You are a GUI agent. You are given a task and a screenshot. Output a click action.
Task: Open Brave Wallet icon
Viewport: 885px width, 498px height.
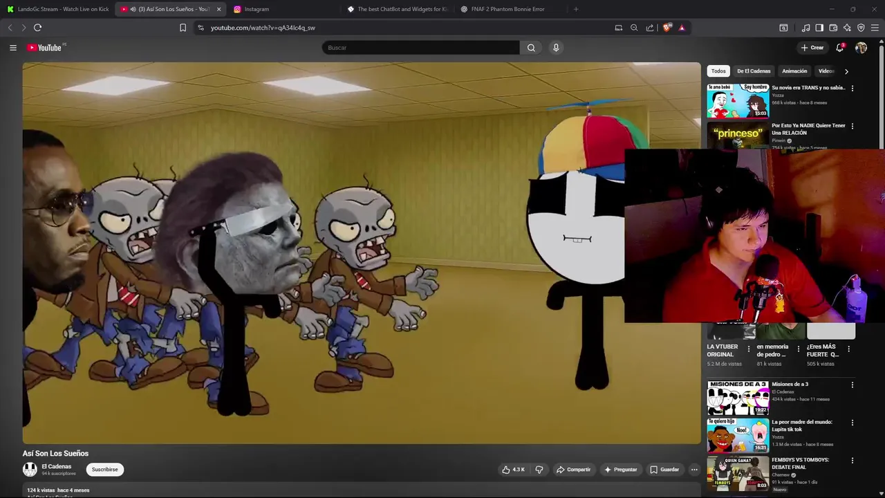tap(833, 28)
